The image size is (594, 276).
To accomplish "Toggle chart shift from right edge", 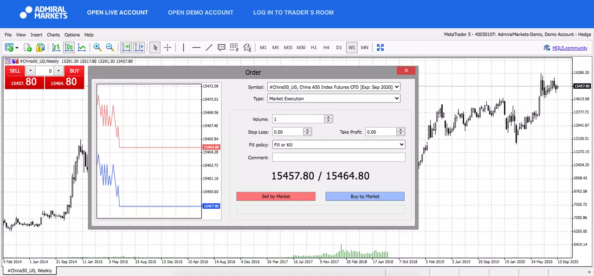I will [x=139, y=47].
